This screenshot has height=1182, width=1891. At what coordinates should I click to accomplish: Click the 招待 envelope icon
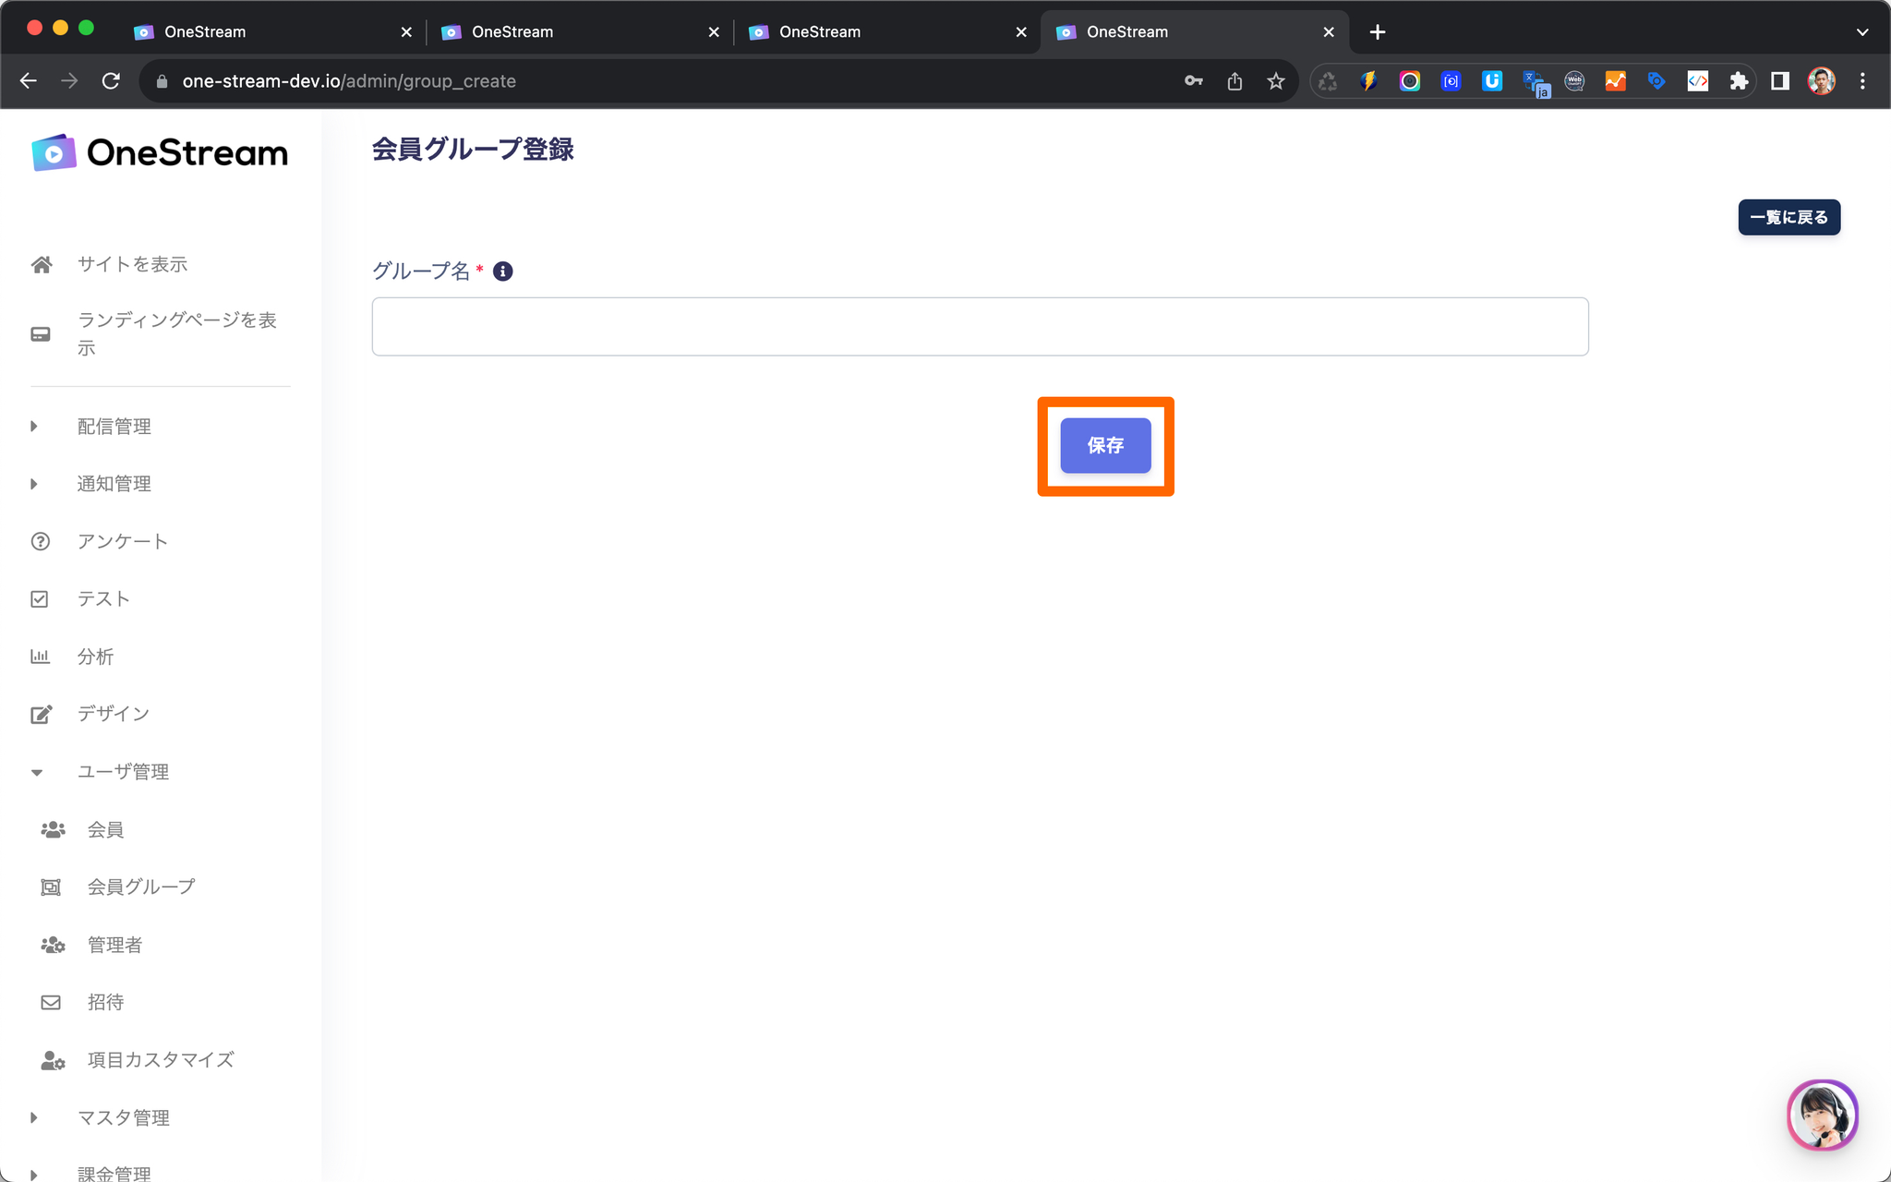51,1002
